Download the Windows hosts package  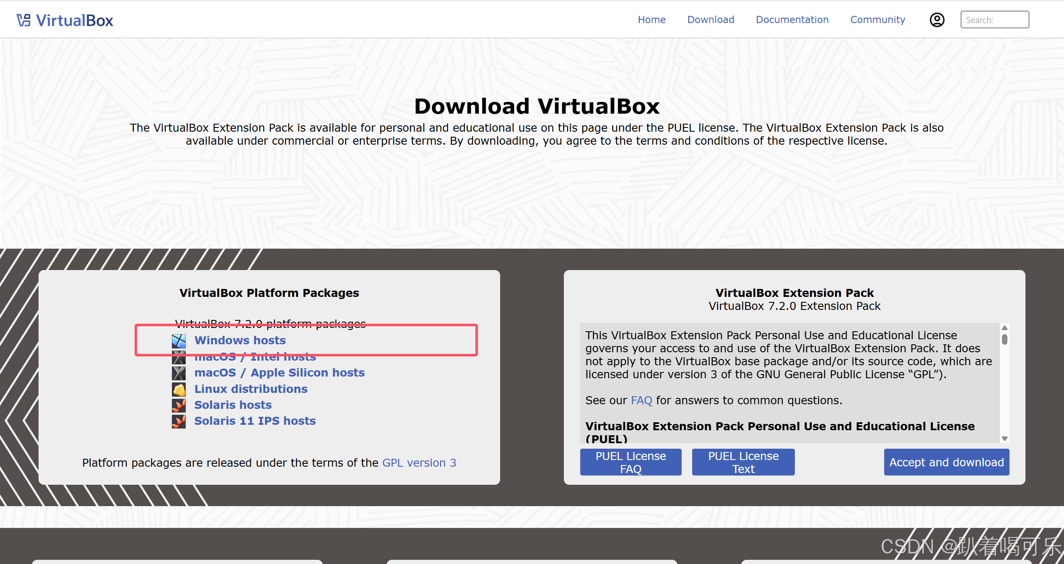[240, 340]
